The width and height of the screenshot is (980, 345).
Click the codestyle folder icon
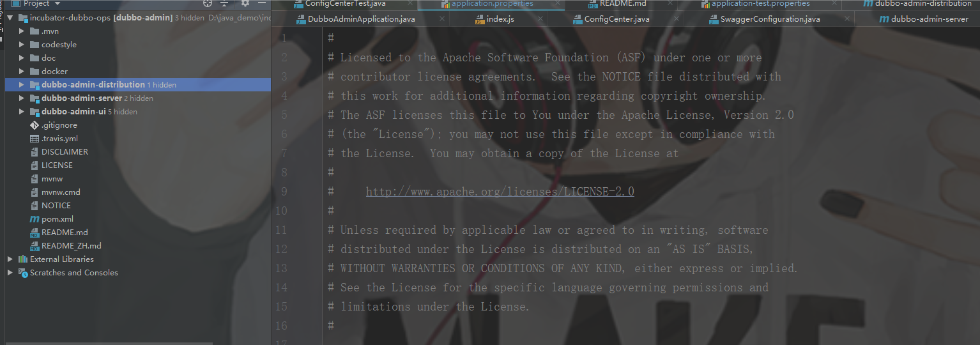pyautogui.click(x=34, y=44)
